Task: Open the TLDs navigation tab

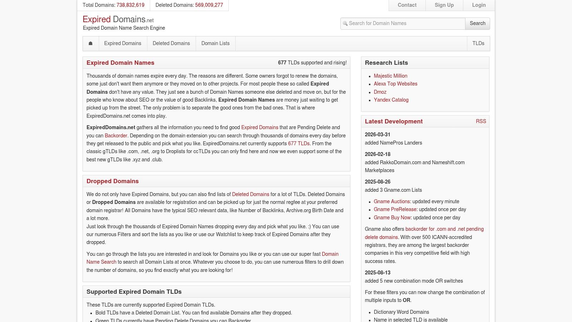Action: 478,43
